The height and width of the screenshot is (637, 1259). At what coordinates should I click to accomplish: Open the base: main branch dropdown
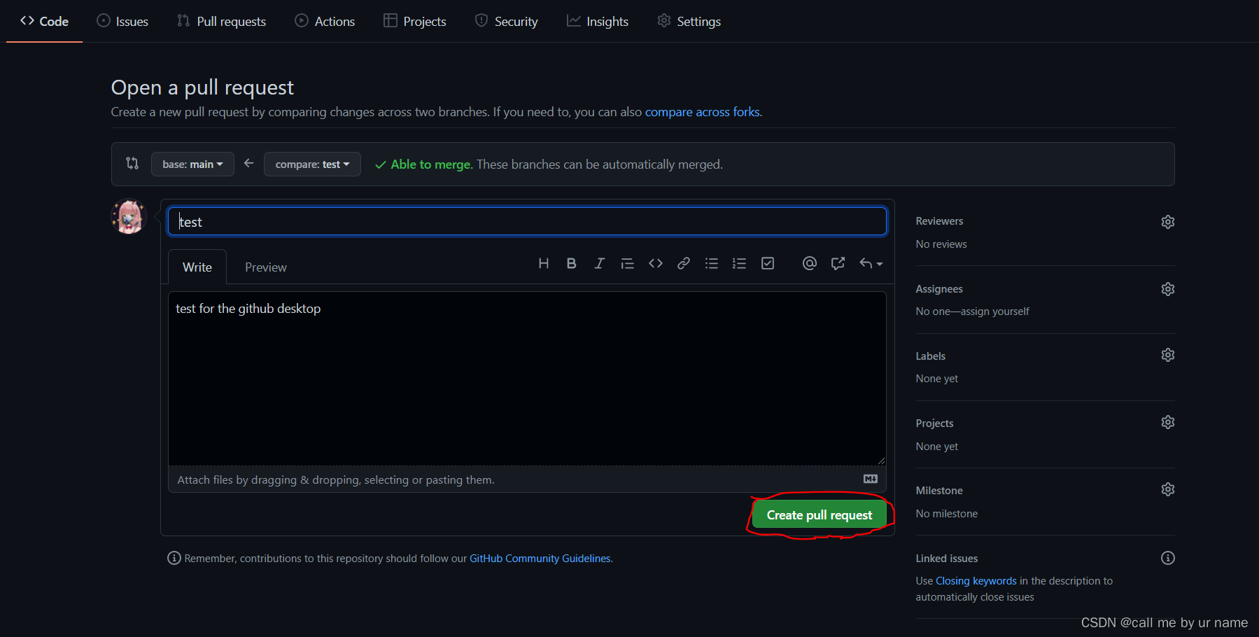tap(192, 164)
